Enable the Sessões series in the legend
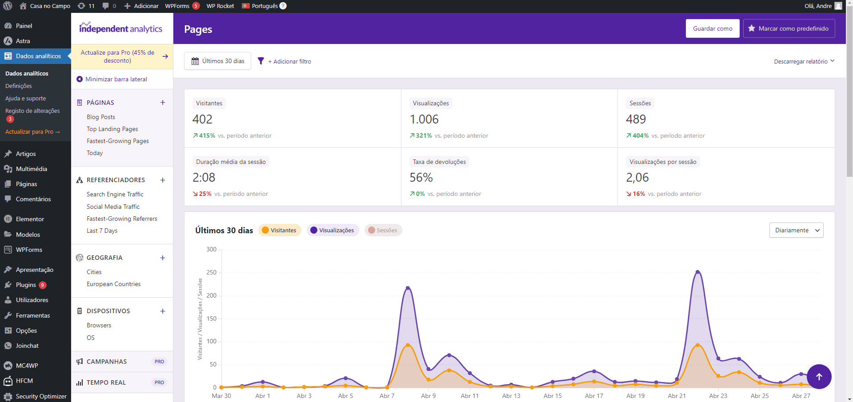 click(383, 230)
